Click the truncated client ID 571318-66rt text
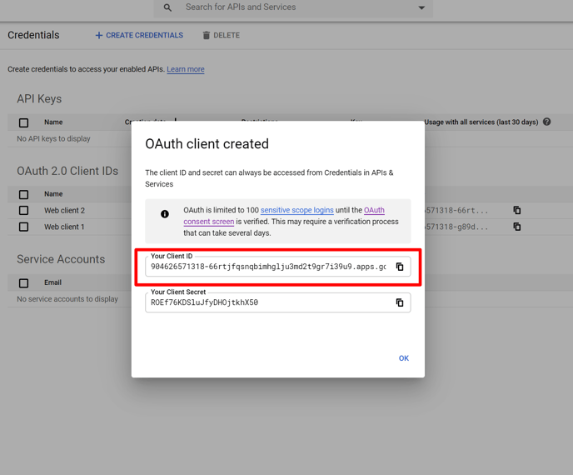Viewport: 573px width, 475px height. pos(456,210)
